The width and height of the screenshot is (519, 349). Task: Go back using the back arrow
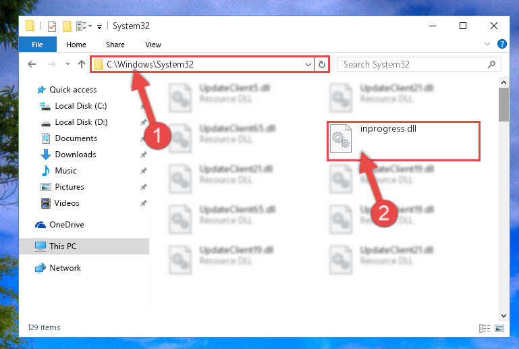[x=32, y=64]
